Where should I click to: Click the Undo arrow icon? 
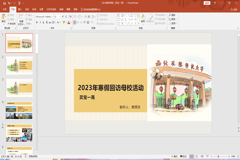click(9, 3)
